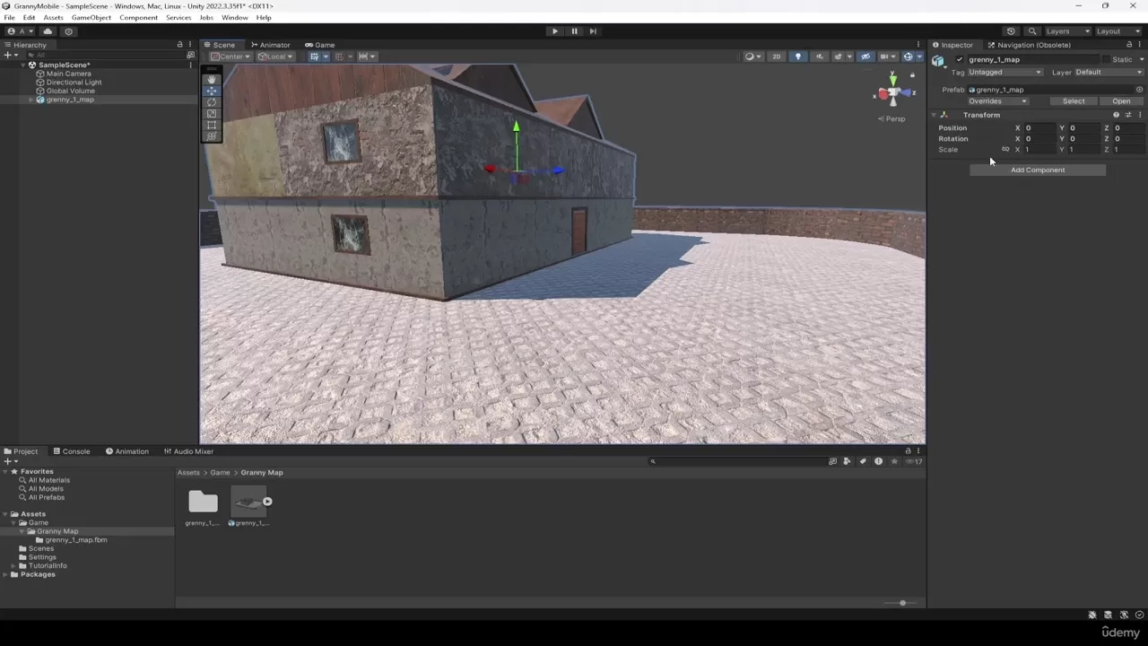
Task: Toggle audio in the scene view
Action: tap(818, 57)
